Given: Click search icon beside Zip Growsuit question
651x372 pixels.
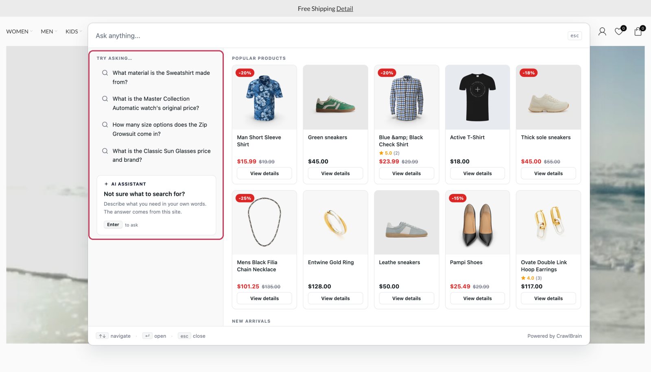Looking at the screenshot, I should [x=105, y=125].
